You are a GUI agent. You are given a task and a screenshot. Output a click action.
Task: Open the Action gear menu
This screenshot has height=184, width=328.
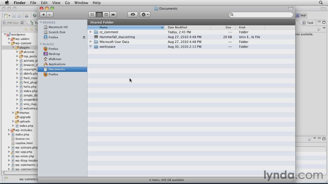pyautogui.click(x=145, y=15)
